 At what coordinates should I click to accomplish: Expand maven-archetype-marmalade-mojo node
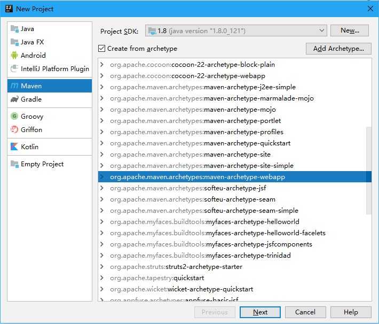(x=102, y=98)
